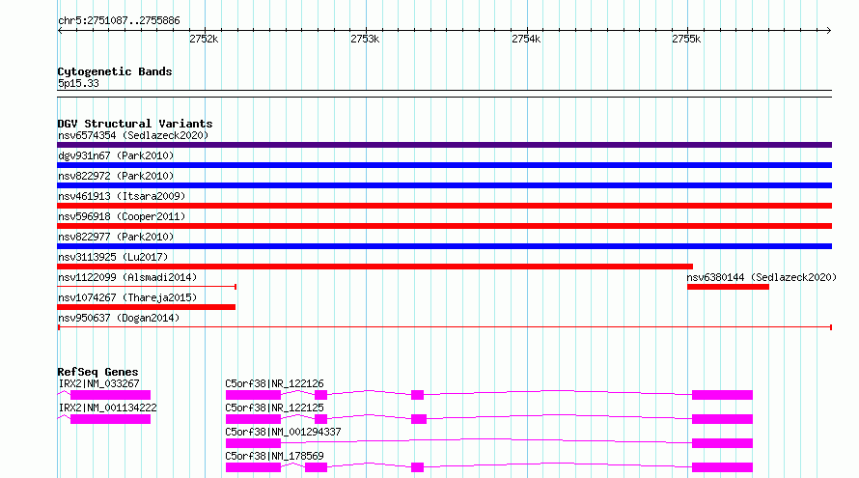Select the red nsv3113925 variant bar
The image size is (859, 478).
tap(374, 267)
